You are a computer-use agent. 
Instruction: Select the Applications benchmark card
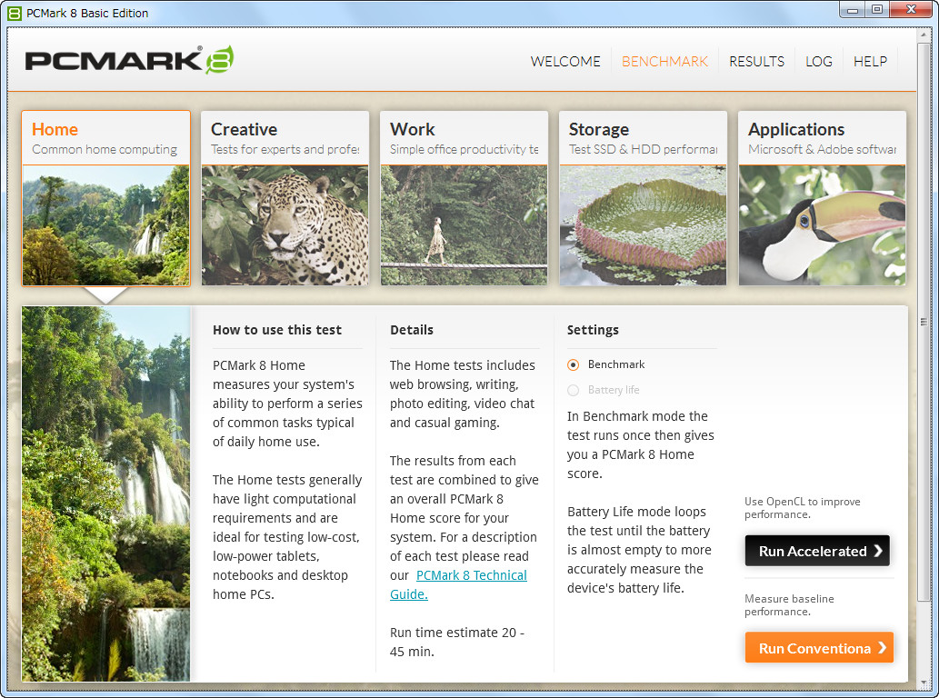(823, 198)
